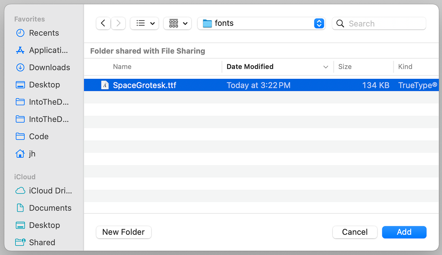Viewport: 442px width, 255px height.
Task: Go to Downloads folder in sidebar
Action: (x=49, y=67)
